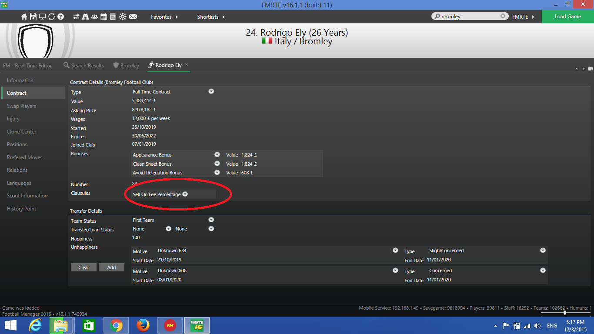This screenshot has height=334, width=594.
Task: Click the Refresh circular arrows icon
Action: tap(51, 17)
